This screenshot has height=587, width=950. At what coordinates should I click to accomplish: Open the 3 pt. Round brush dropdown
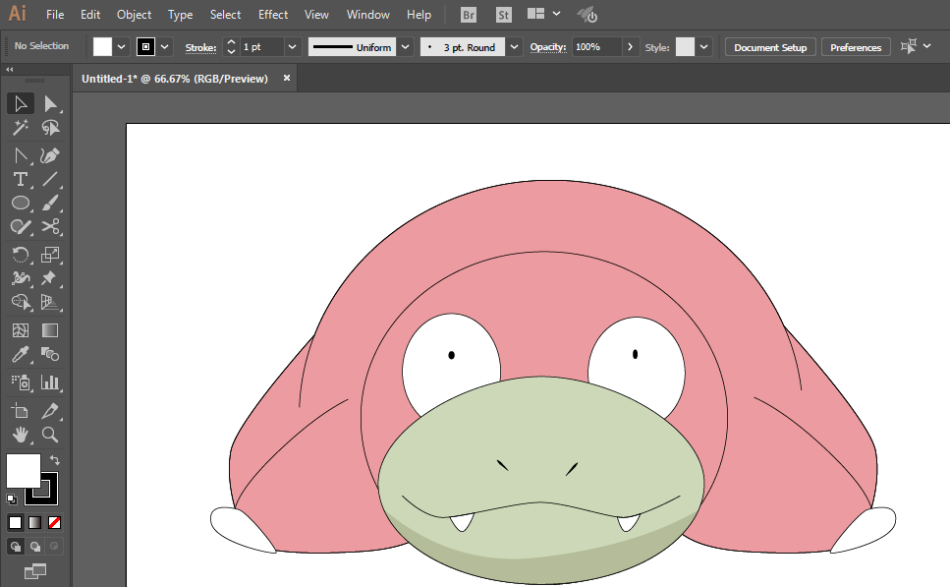(x=515, y=47)
